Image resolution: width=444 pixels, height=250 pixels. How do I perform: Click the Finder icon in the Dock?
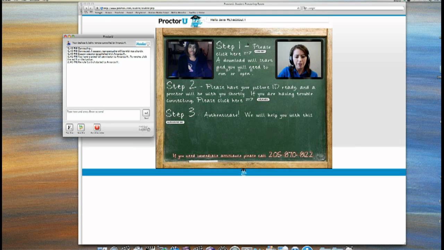pos(102,248)
